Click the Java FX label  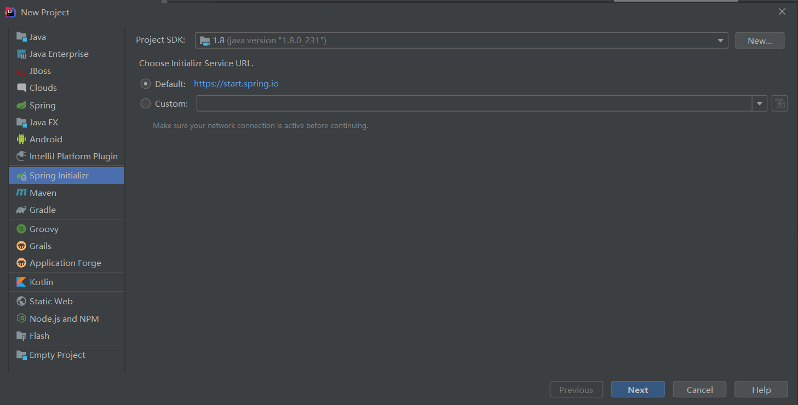click(44, 122)
